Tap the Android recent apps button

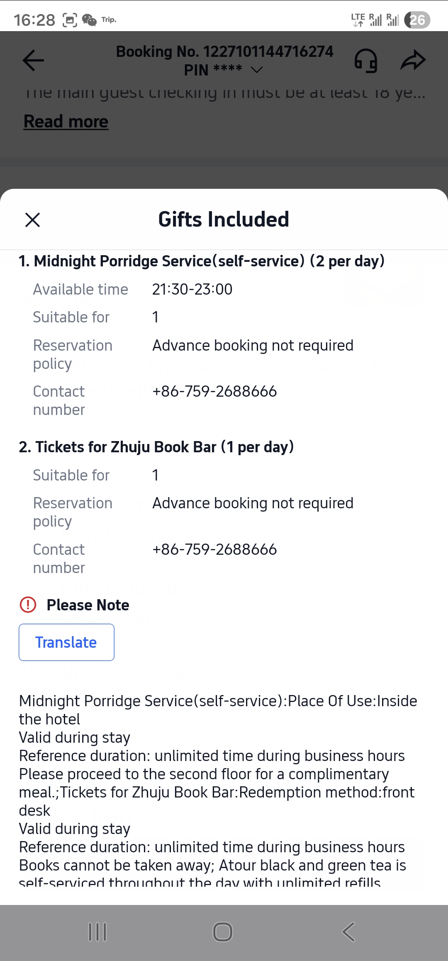coord(98,932)
